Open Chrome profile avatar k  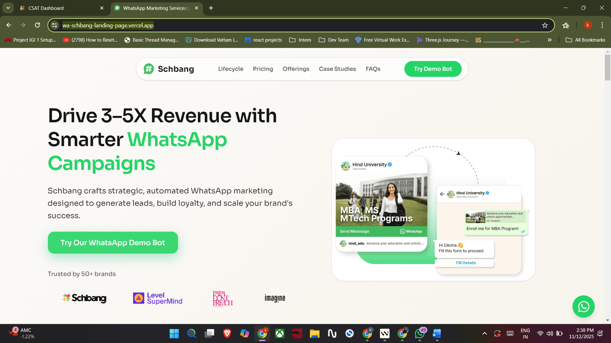(x=587, y=25)
